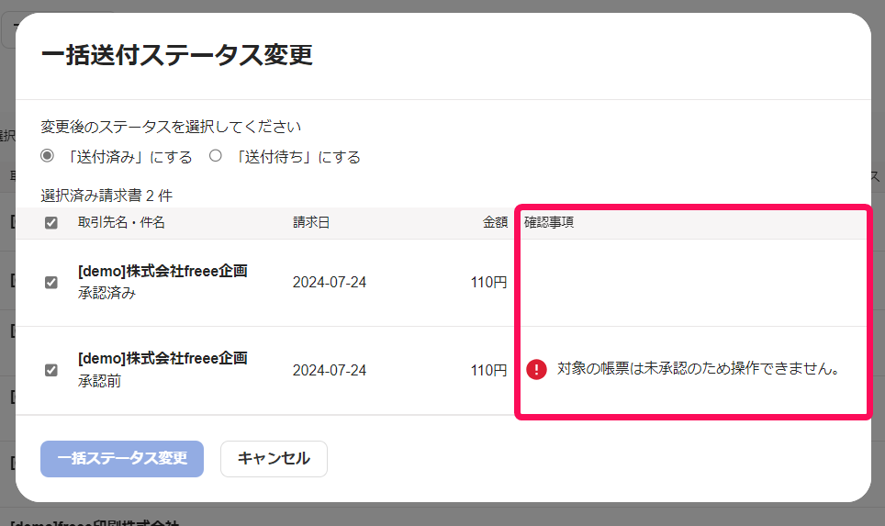Click the 変更後のステータスを選択してください instruction text
885x526 pixels.
click(171, 127)
